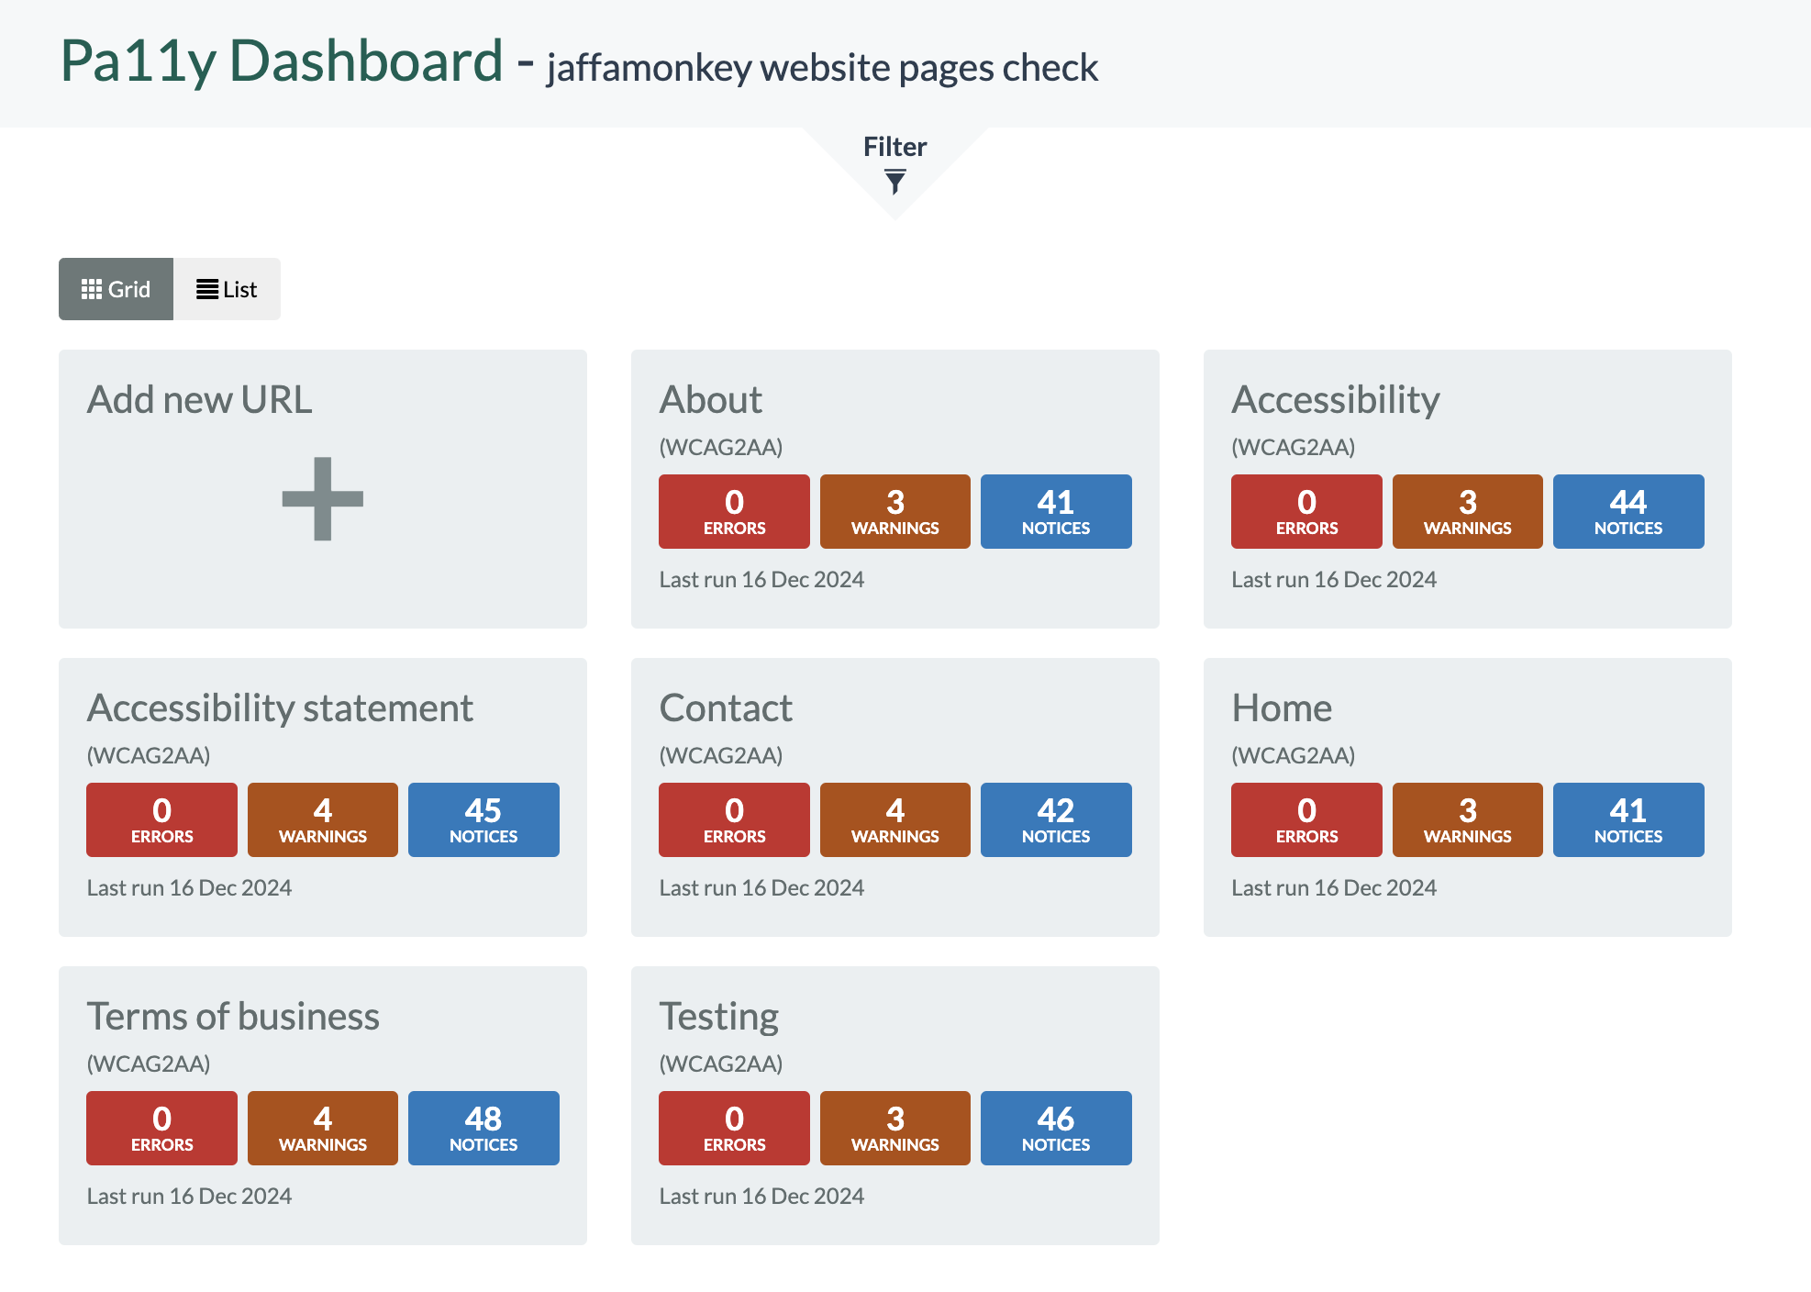Click Home's (WCAG2AA) standard label

[x=1294, y=755]
